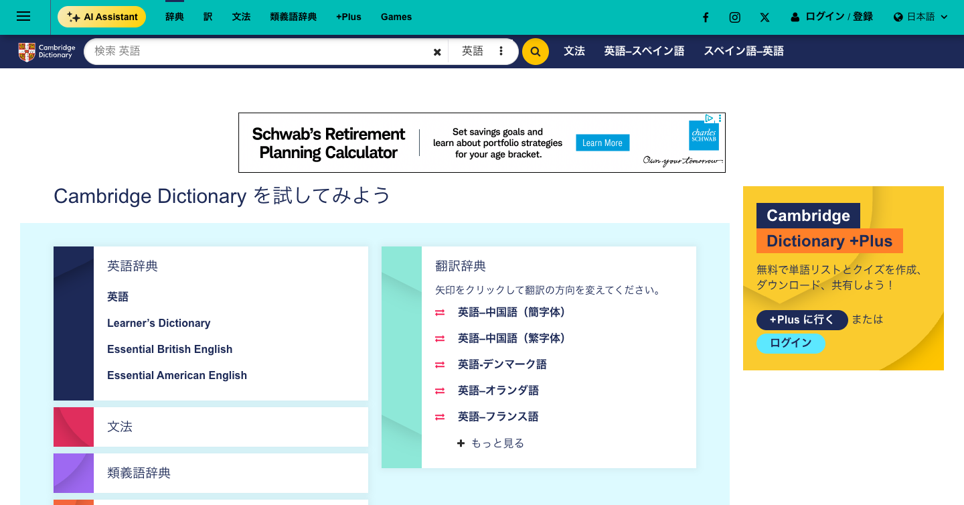Open Learner's Dictionary link
Viewport: 964px width, 505px height.
click(159, 323)
